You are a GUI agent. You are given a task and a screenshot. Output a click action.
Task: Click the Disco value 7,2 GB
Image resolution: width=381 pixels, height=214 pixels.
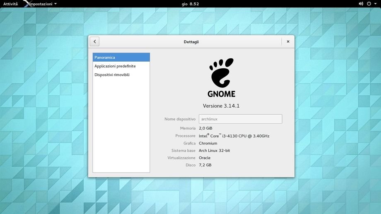point(205,165)
